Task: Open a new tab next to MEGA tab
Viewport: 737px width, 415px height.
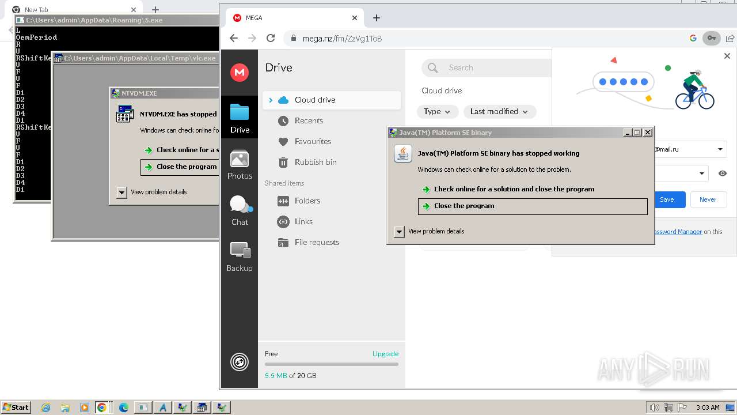Action: pyautogui.click(x=377, y=18)
